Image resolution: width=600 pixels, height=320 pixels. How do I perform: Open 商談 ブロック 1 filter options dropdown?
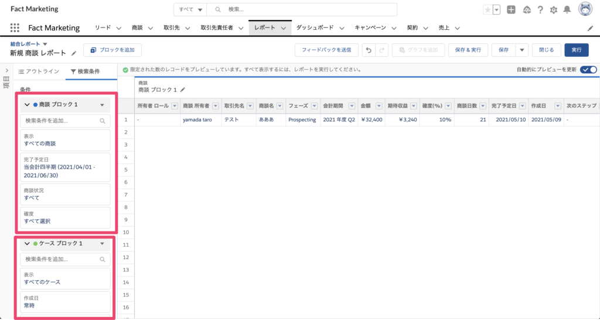point(102,105)
